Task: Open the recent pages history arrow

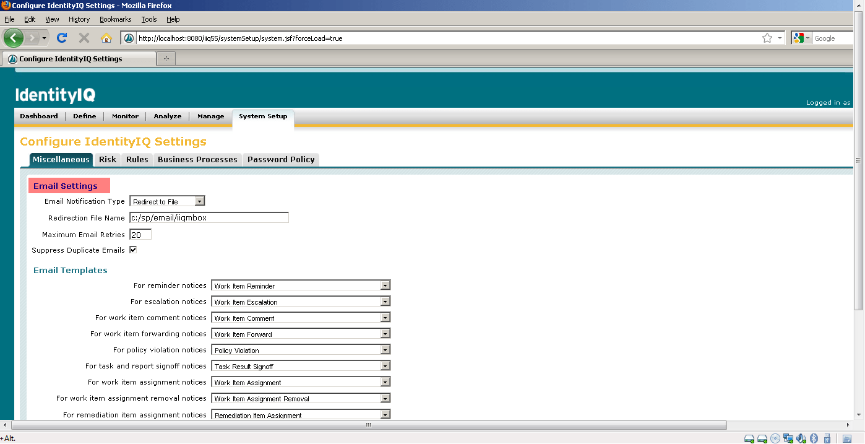Action: (x=44, y=38)
